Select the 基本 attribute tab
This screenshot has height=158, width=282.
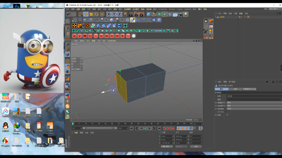click(222, 89)
